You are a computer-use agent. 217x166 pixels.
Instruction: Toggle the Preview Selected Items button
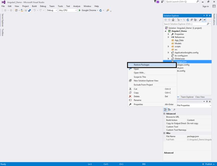(x=204, y=20)
